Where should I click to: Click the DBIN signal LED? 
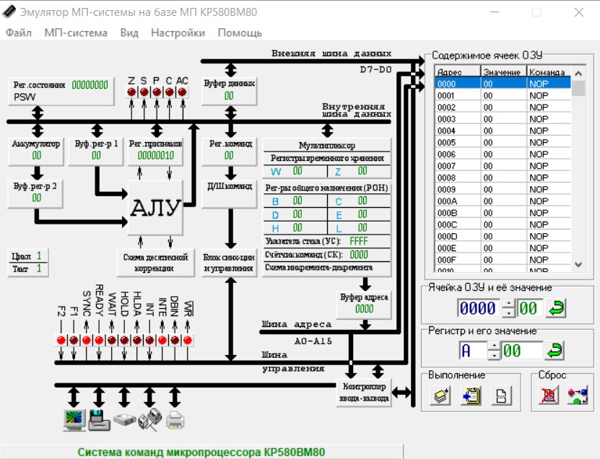(x=175, y=340)
